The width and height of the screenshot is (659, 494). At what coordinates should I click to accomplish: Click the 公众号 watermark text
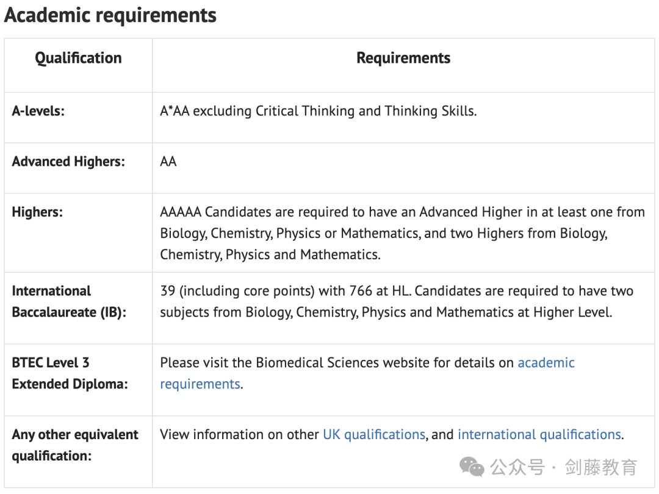point(517,467)
